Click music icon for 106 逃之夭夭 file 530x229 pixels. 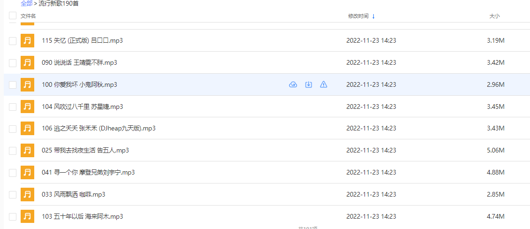coord(27,129)
